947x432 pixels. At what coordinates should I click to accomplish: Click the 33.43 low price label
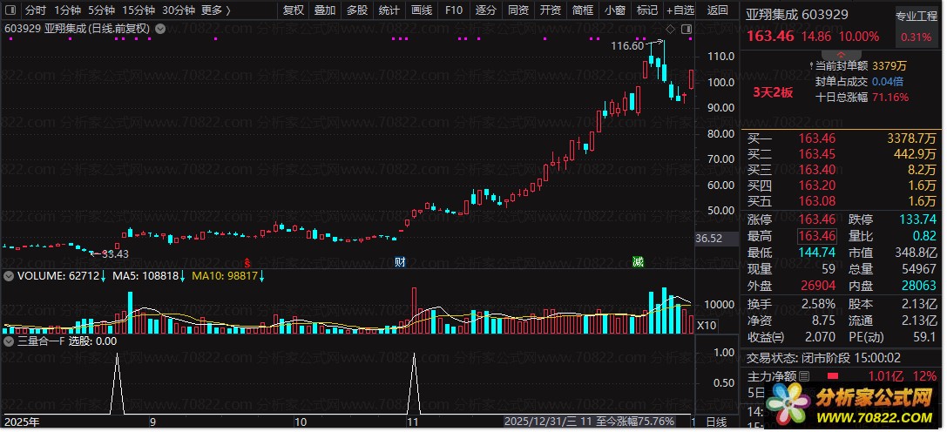tap(115, 254)
